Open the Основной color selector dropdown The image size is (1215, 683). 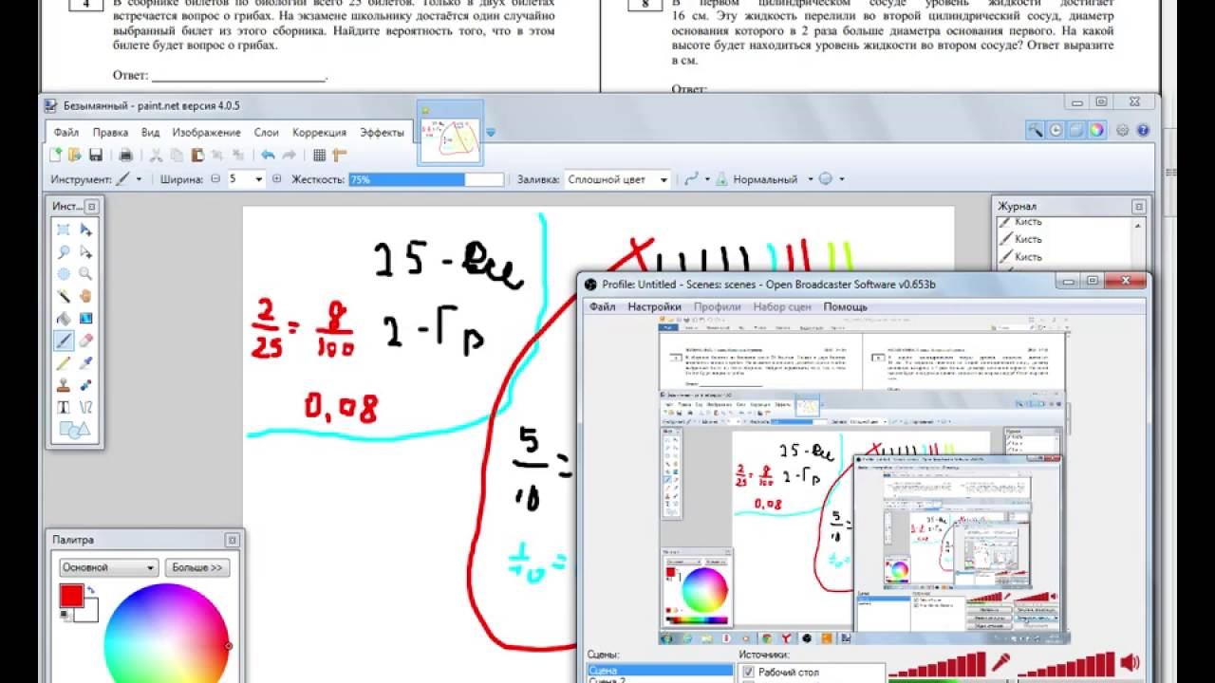coord(108,567)
